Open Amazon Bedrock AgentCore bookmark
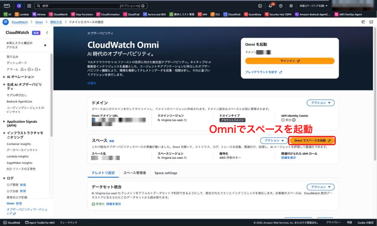 [x=313, y=14]
